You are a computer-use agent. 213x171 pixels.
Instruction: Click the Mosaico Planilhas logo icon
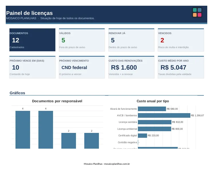tap(197, 12)
